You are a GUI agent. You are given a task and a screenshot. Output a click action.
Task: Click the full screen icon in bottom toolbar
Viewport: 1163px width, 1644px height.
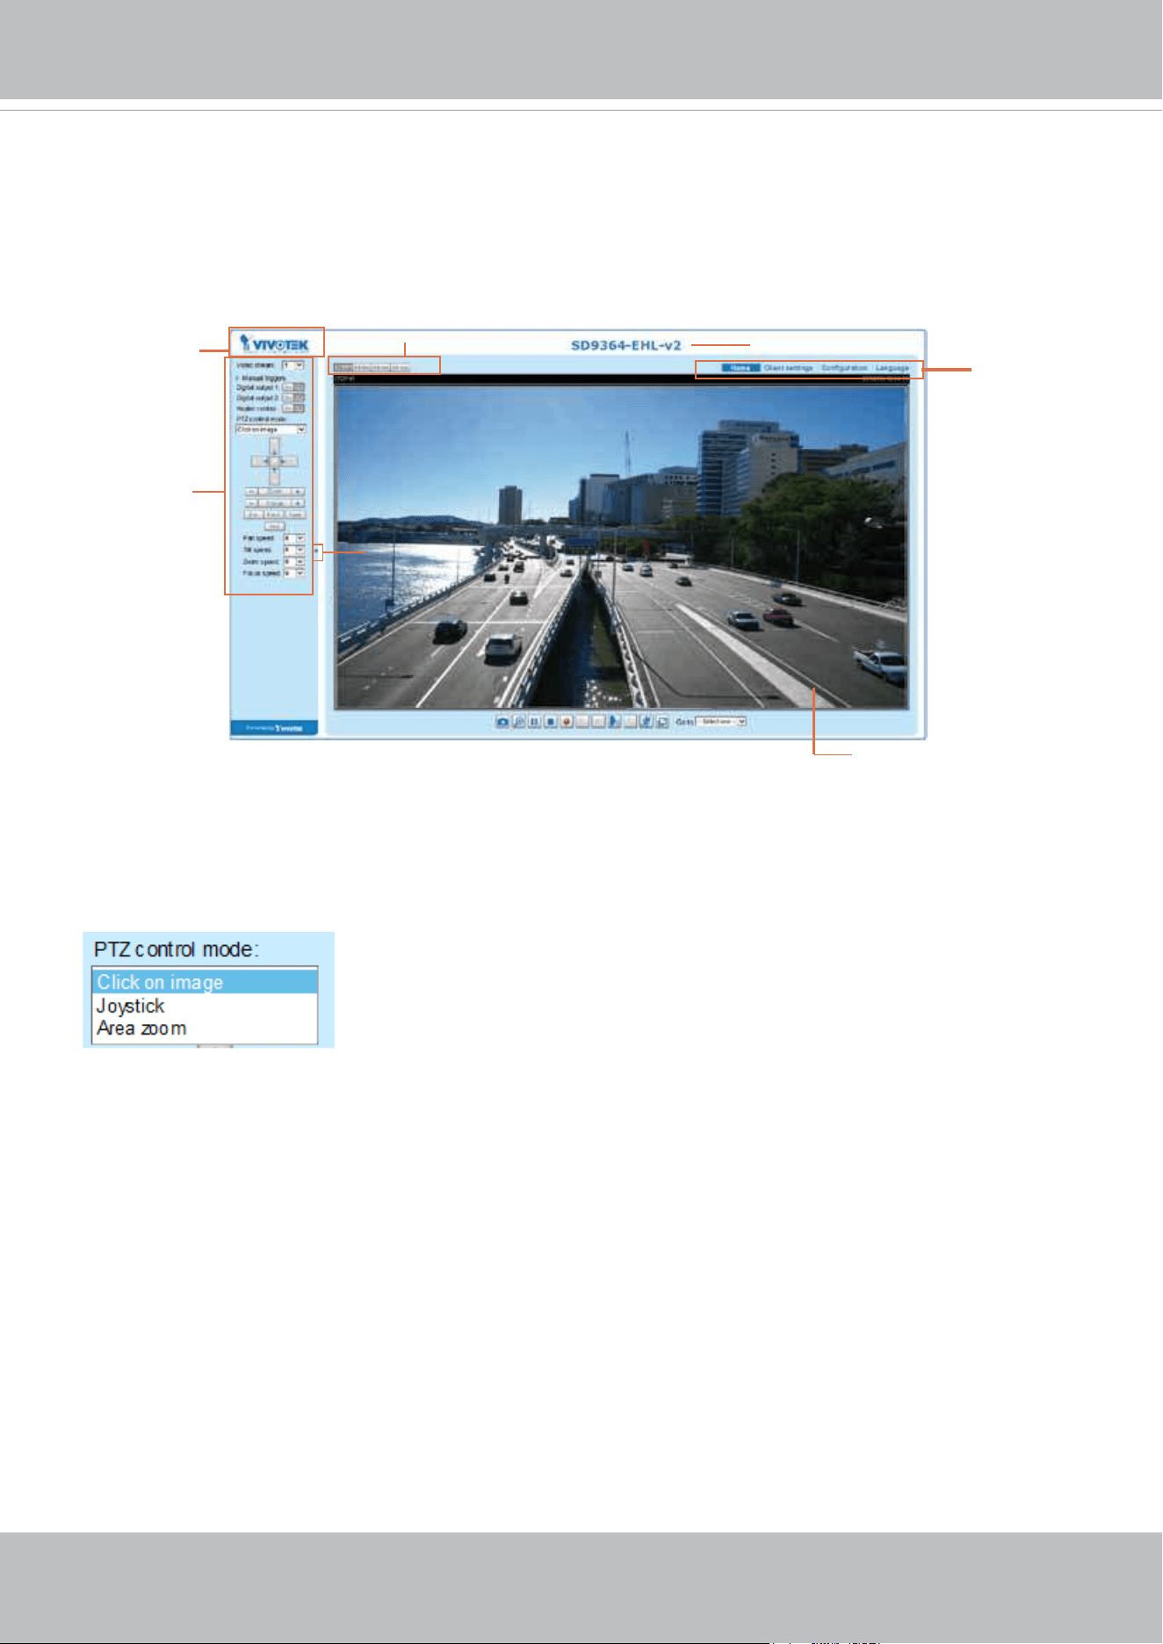[662, 722]
